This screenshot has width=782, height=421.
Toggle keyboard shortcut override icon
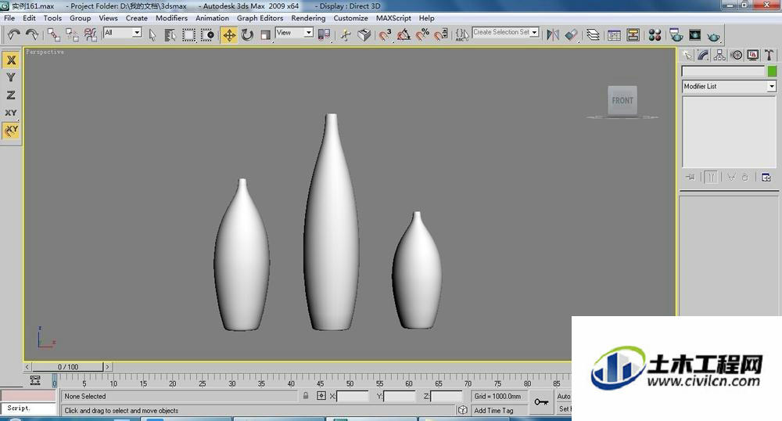[364, 35]
